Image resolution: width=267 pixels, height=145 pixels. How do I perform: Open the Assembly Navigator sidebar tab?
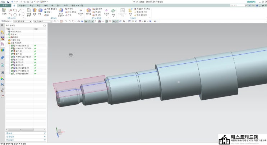(x=3, y=37)
